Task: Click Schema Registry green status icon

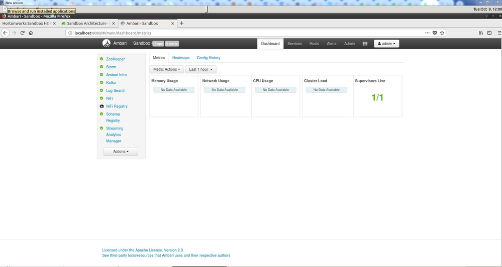Action: point(102,114)
